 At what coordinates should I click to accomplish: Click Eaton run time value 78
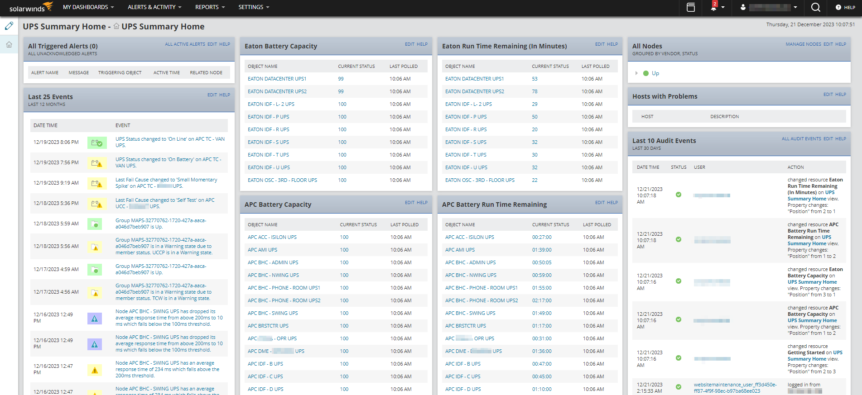(535, 91)
